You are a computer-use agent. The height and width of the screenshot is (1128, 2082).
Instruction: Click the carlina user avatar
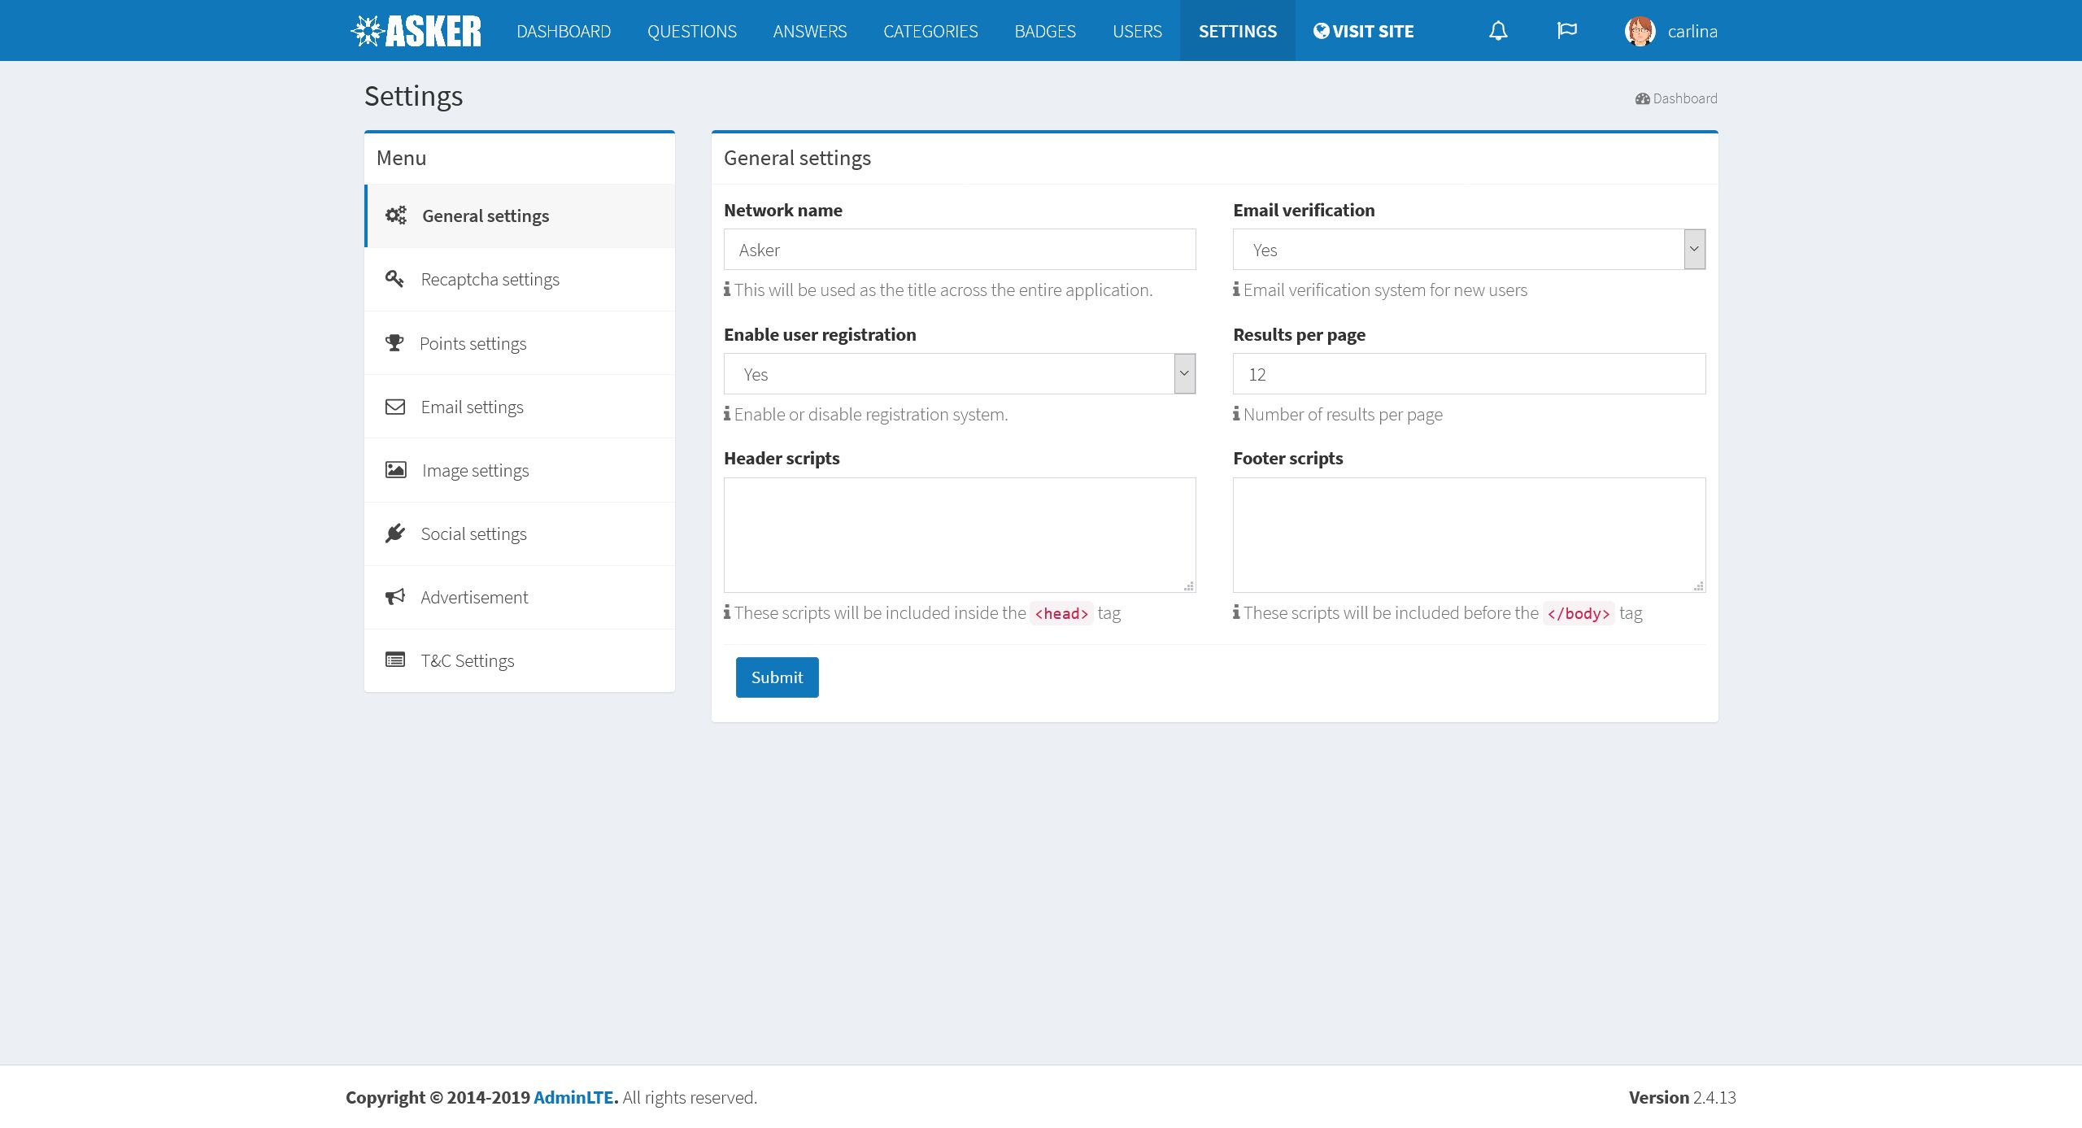[x=1640, y=32]
